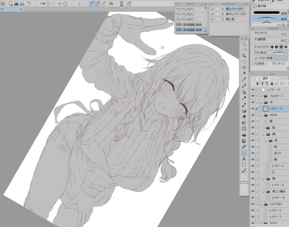
Task: Expand the 身体レイヤー分け auto action
Action: click(x=223, y=14)
